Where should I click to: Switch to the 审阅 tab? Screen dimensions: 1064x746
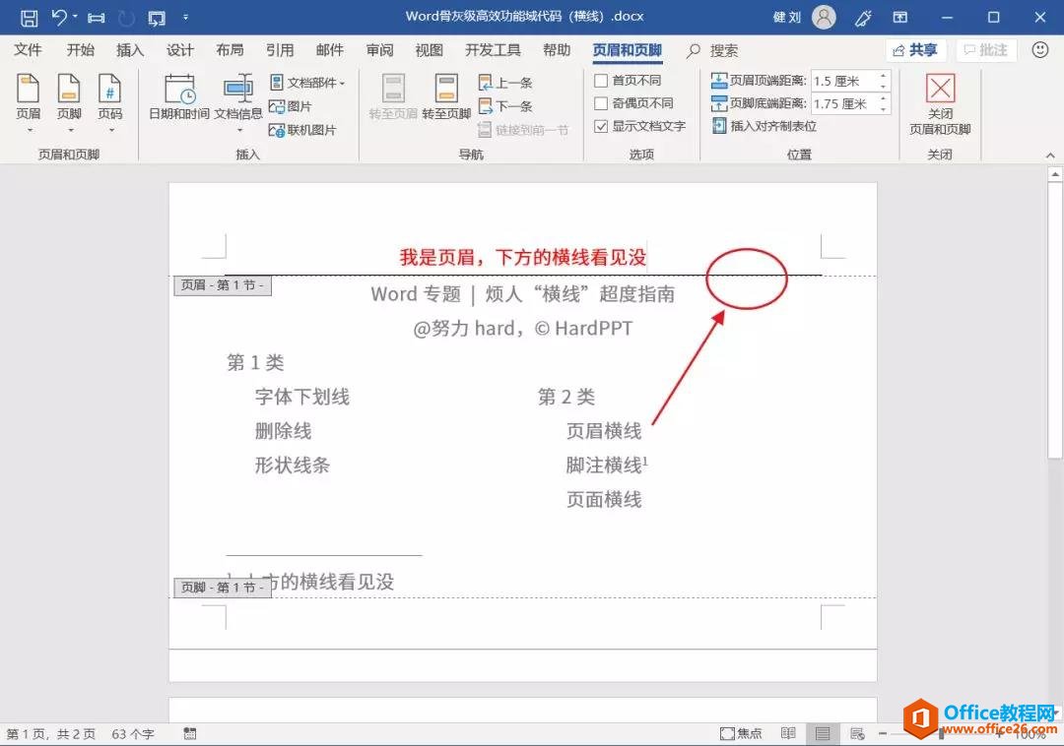click(x=379, y=50)
